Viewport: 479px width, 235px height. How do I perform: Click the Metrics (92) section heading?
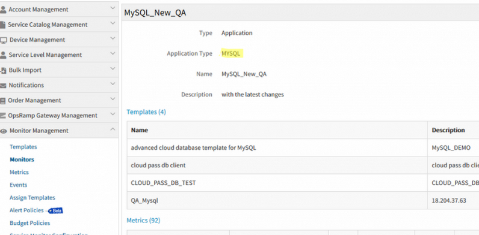[x=143, y=220]
